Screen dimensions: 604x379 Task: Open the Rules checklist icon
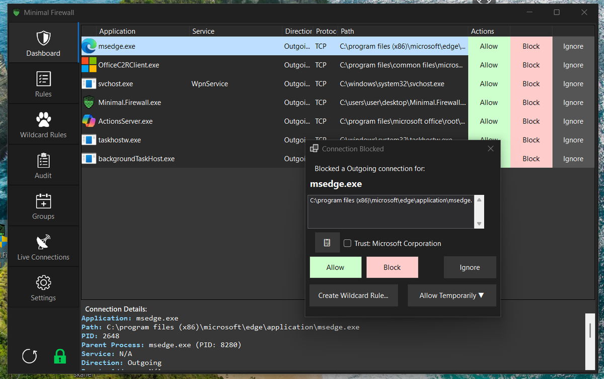pos(43,79)
